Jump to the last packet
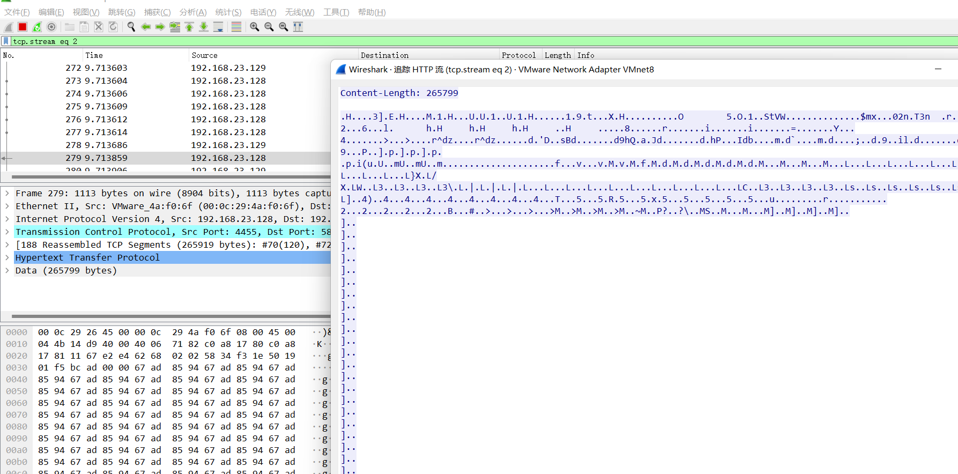 [204, 27]
